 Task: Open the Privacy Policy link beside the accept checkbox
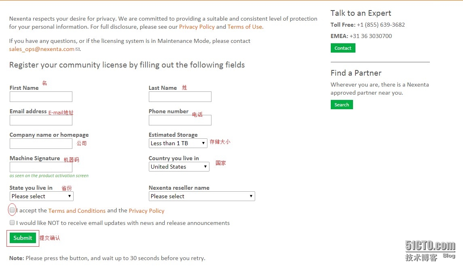[146, 210]
